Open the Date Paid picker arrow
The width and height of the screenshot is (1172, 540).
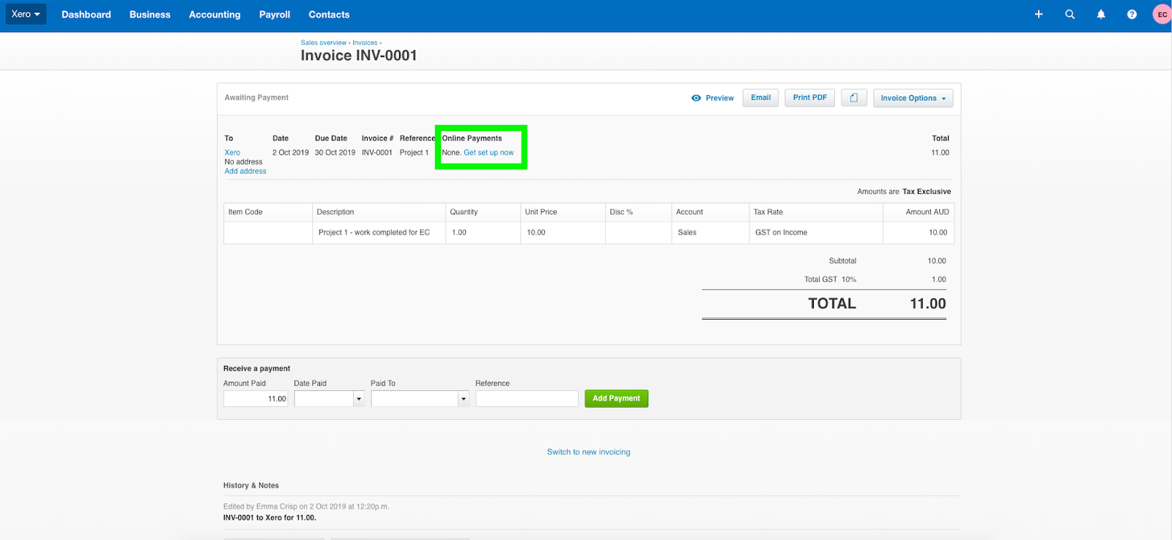(x=359, y=399)
